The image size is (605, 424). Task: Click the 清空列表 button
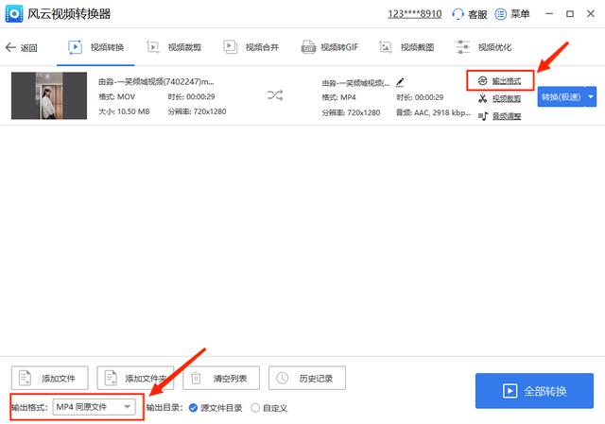(x=221, y=378)
